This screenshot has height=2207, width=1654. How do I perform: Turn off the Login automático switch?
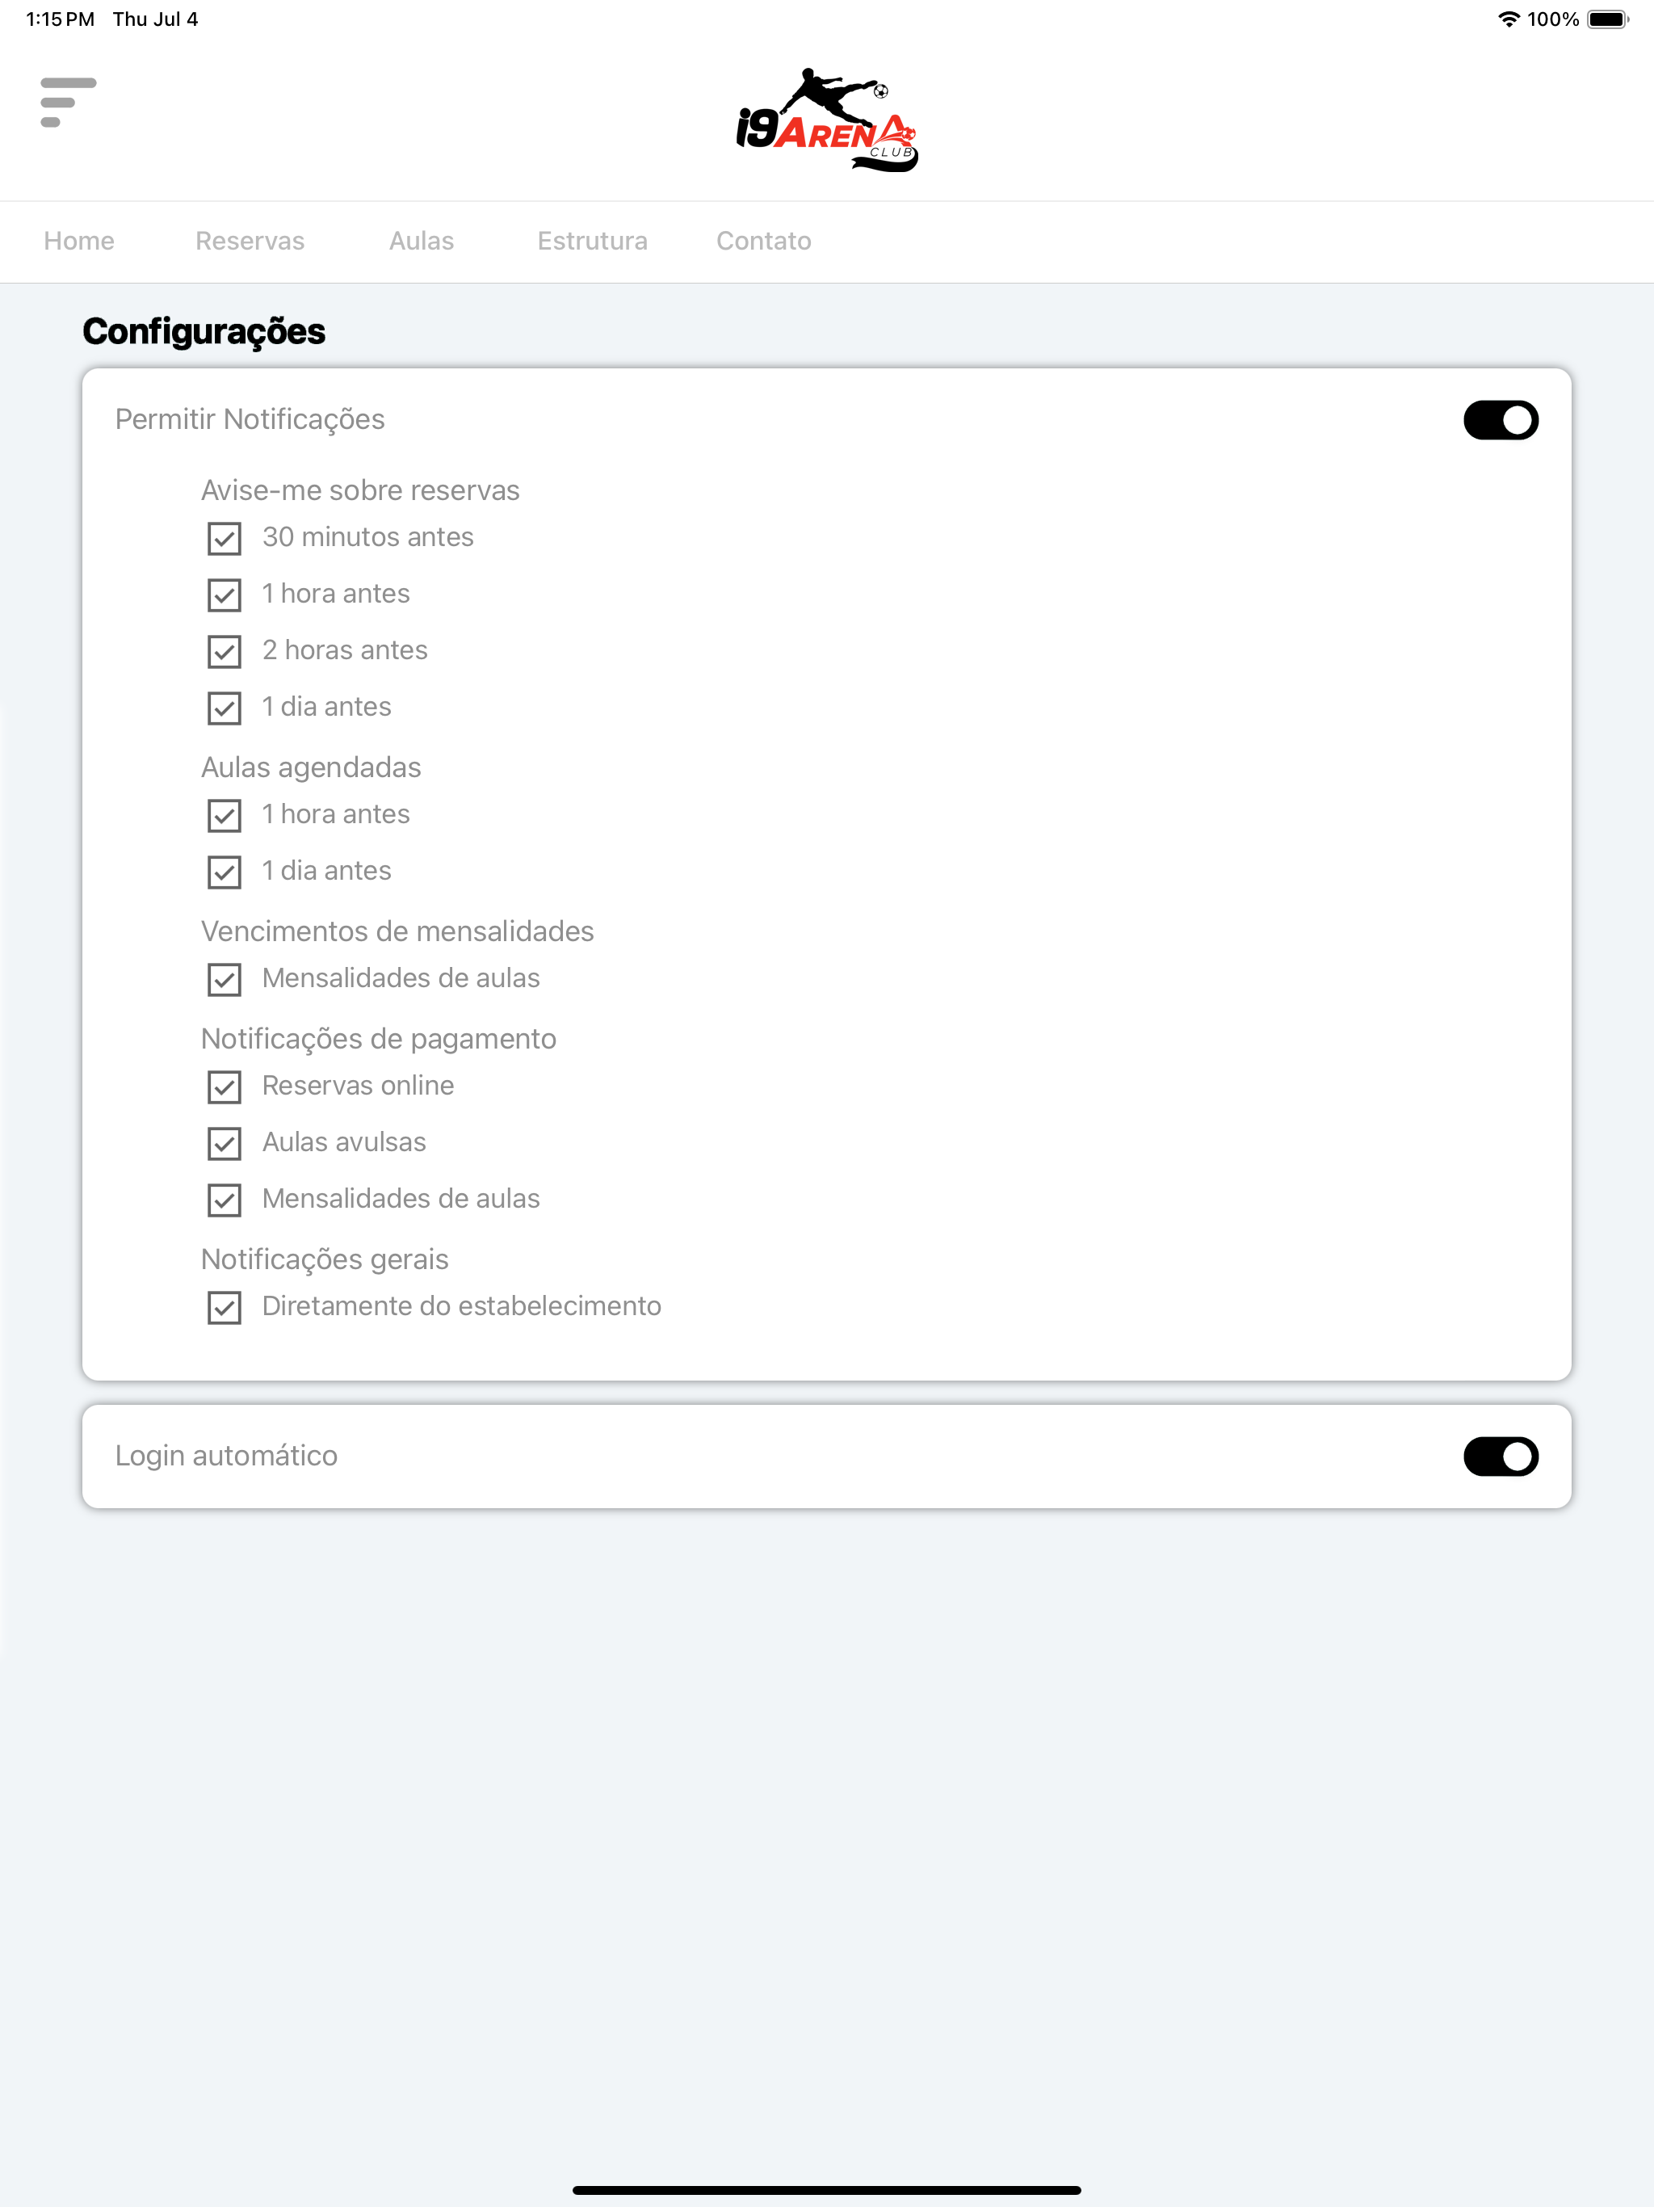(1501, 1457)
